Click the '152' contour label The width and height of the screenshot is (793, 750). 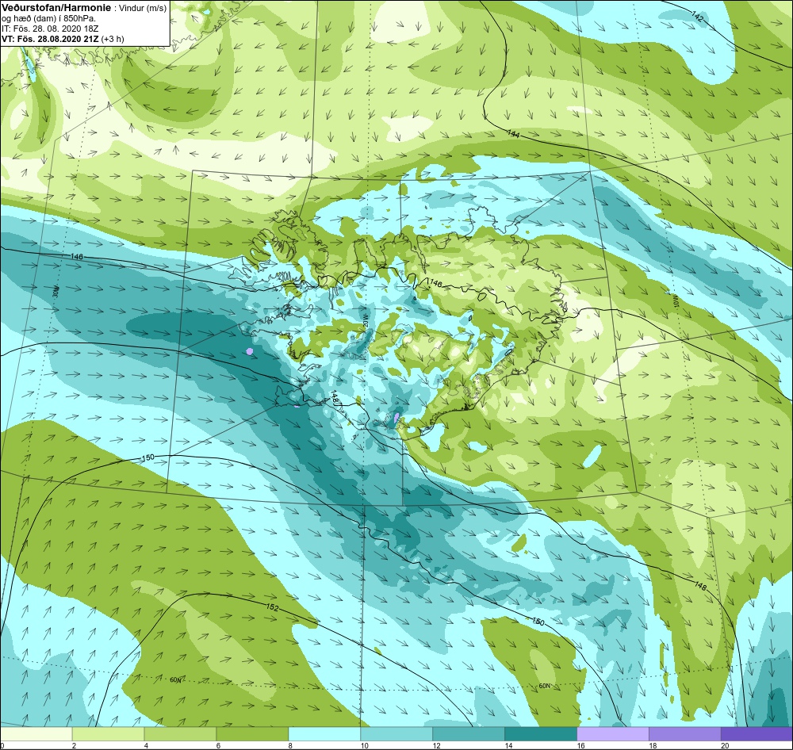(x=272, y=607)
